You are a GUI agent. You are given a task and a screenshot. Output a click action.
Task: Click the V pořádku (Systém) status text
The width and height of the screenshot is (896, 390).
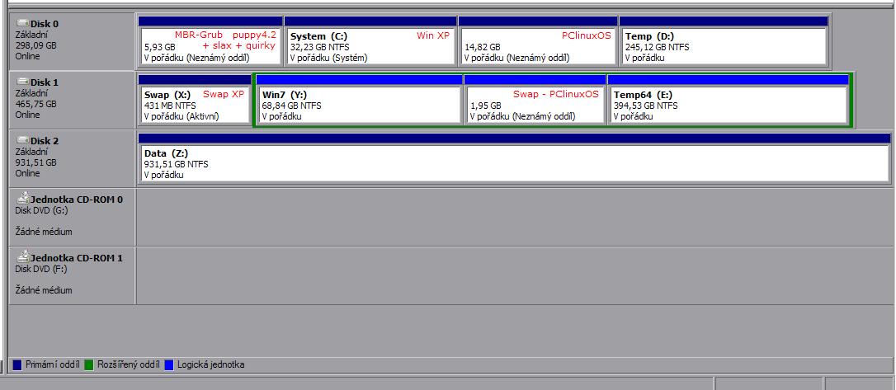(x=328, y=58)
